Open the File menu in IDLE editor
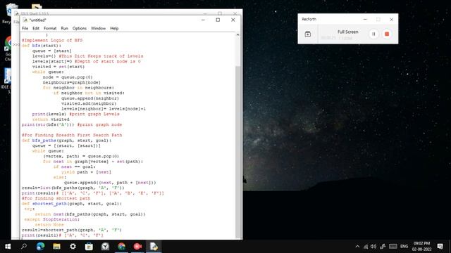Image resolution: width=451 pixels, height=253 pixels. [25, 28]
